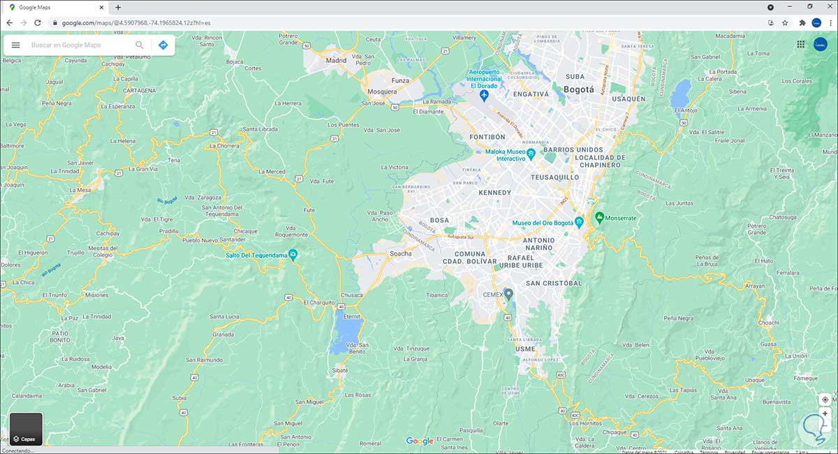
Task: Click the Monserrate green marker
Action: tap(599, 218)
